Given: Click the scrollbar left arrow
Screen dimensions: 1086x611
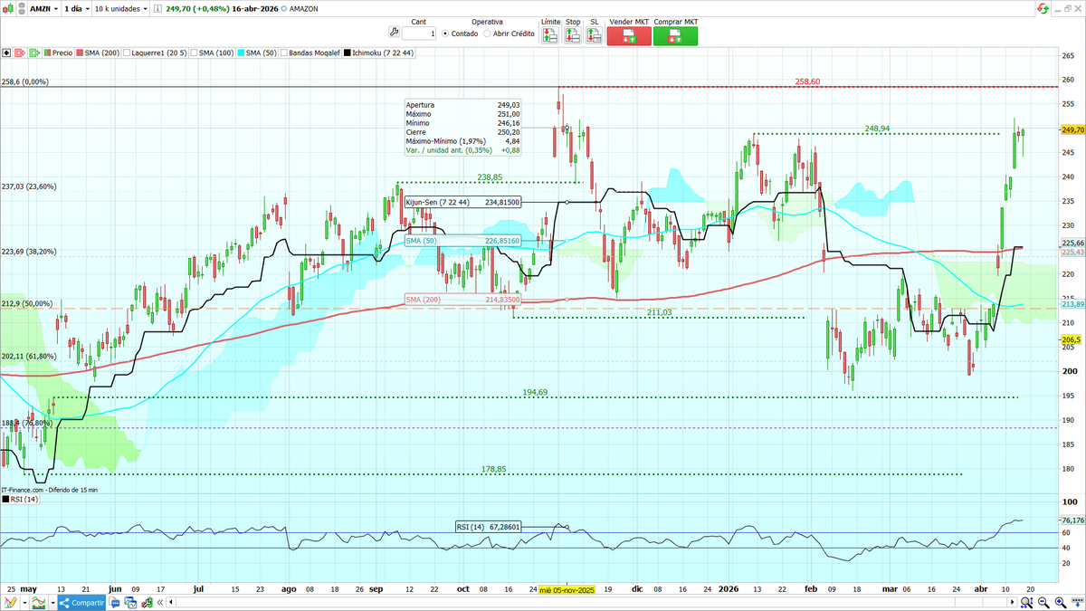Looking at the screenshot, I should tap(171, 602).
